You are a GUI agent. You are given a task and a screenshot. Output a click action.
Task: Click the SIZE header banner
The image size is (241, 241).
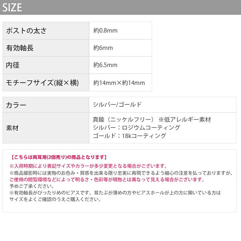tap(120, 7)
